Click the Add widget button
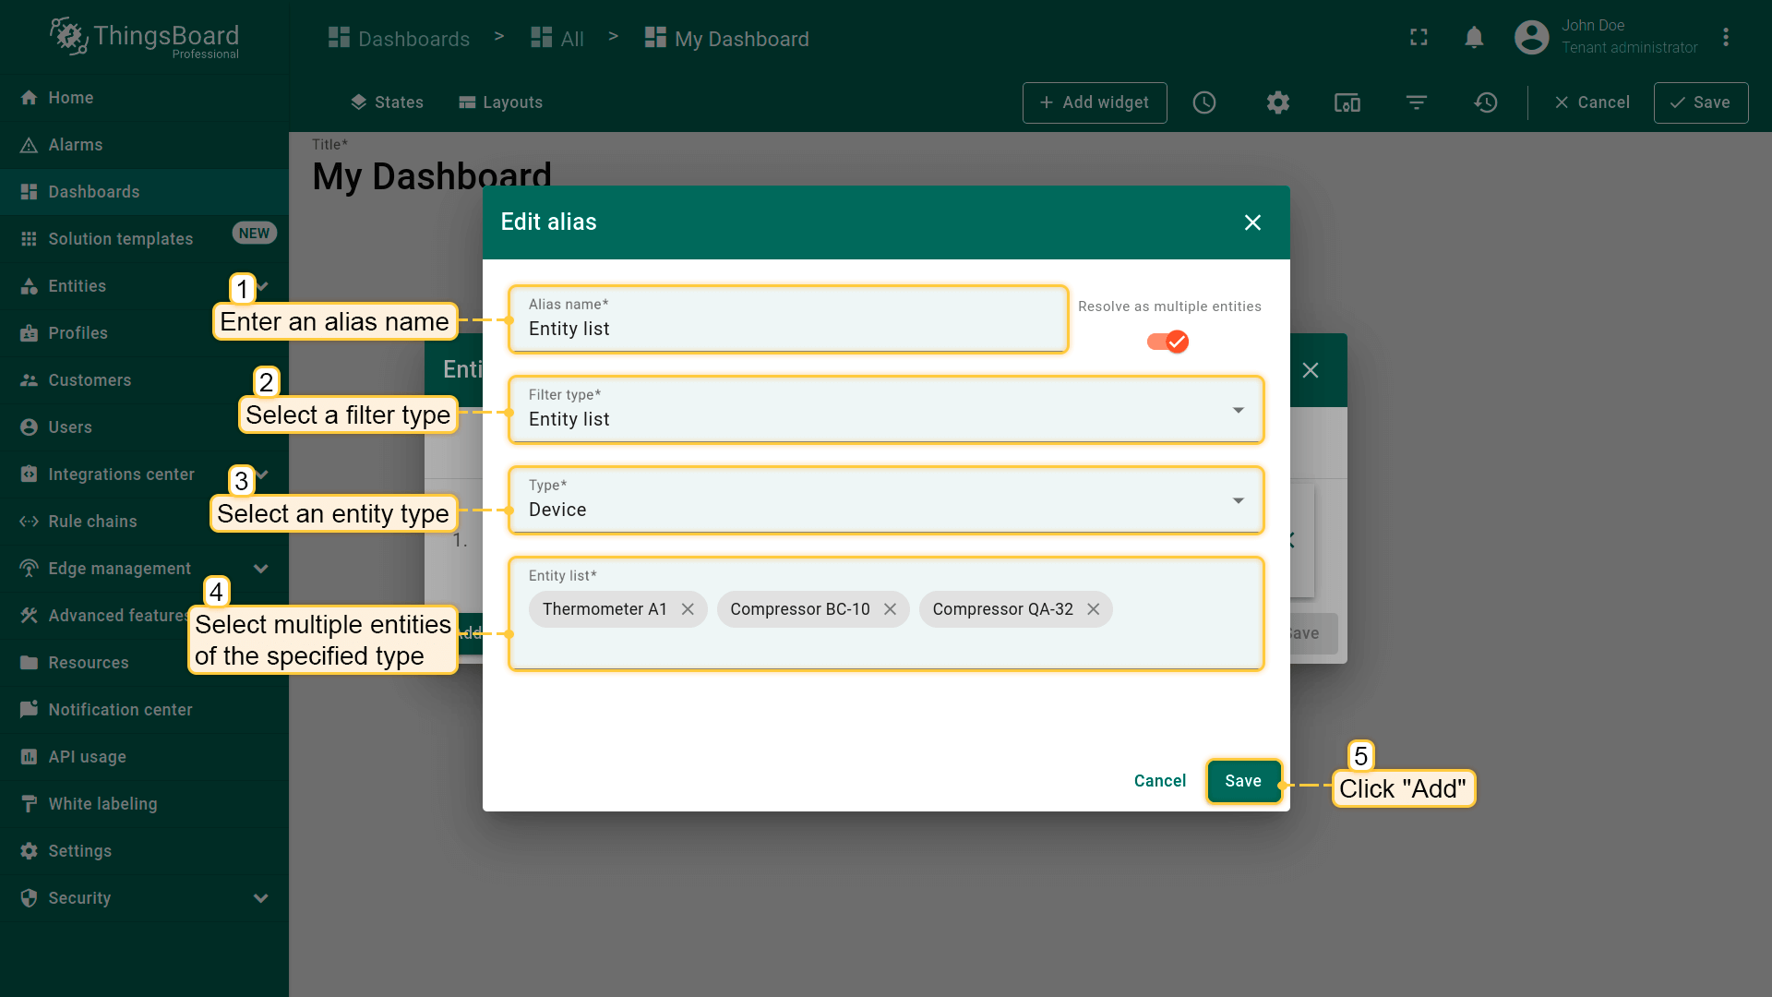 tap(1094, 102)
